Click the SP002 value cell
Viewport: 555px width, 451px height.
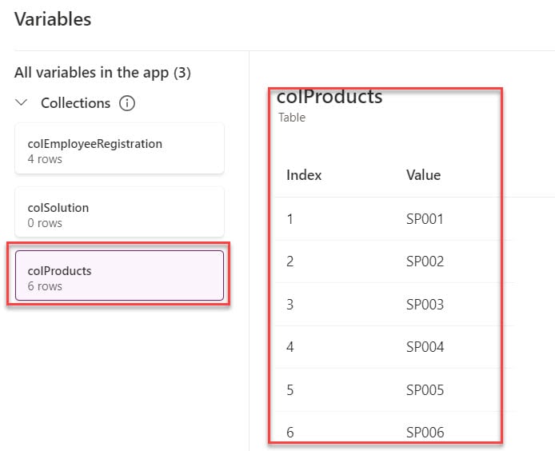(425, 261)
